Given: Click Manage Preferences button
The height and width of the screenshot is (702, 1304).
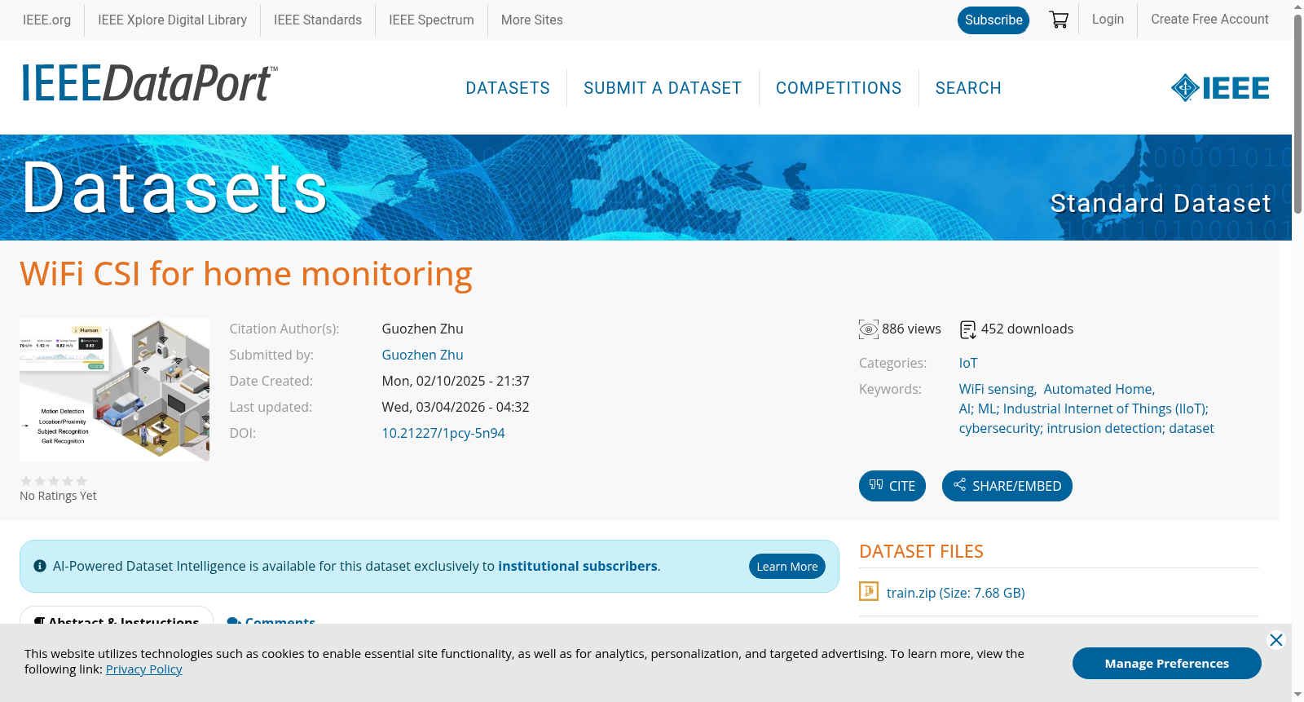Looking at the screenshot, I should pos(1167,663).
